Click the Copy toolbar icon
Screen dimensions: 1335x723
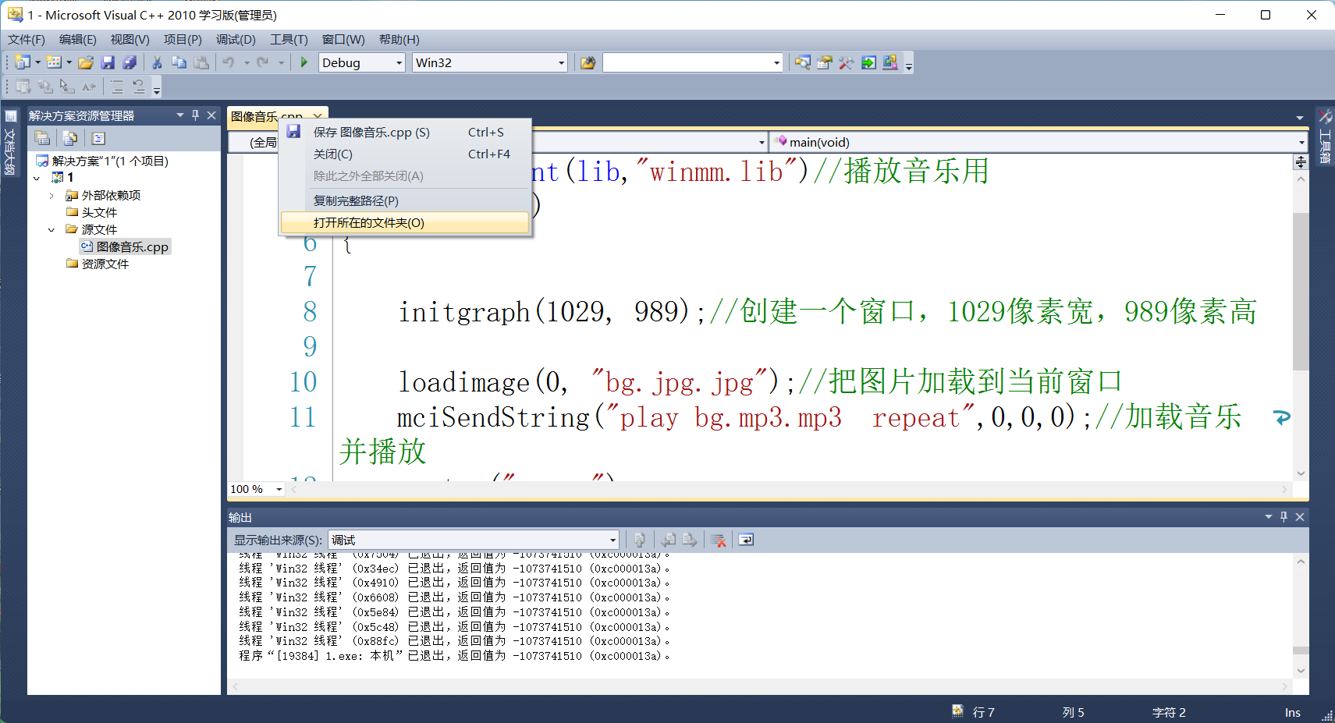point(179,62)
